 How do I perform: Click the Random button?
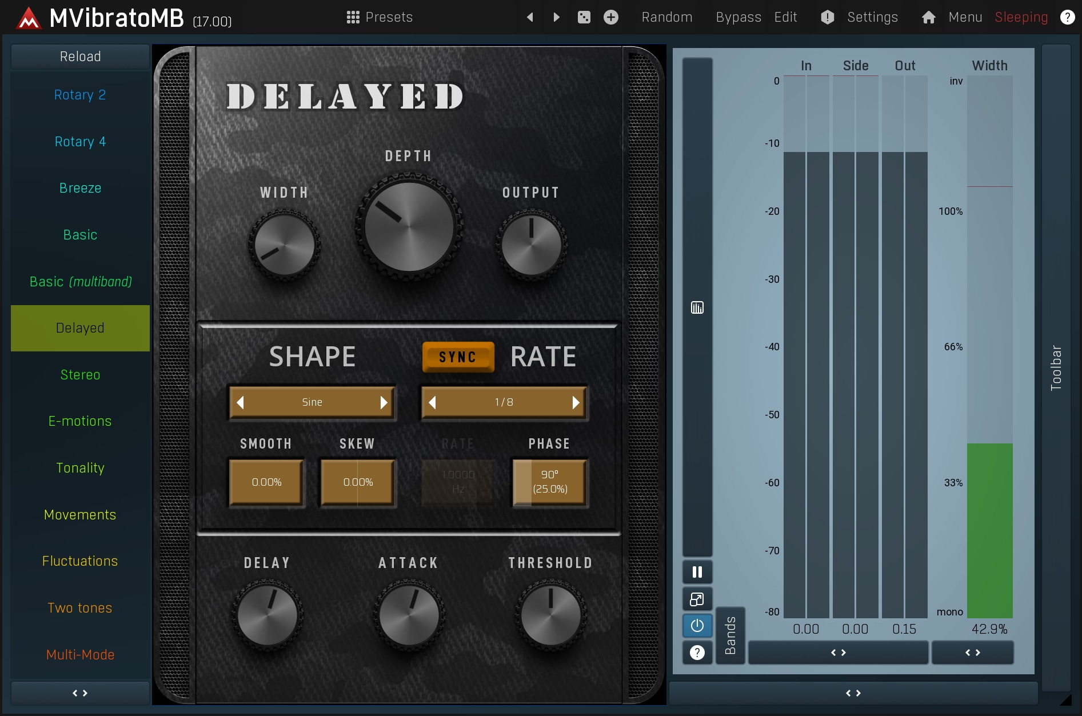tap(666, 17)
